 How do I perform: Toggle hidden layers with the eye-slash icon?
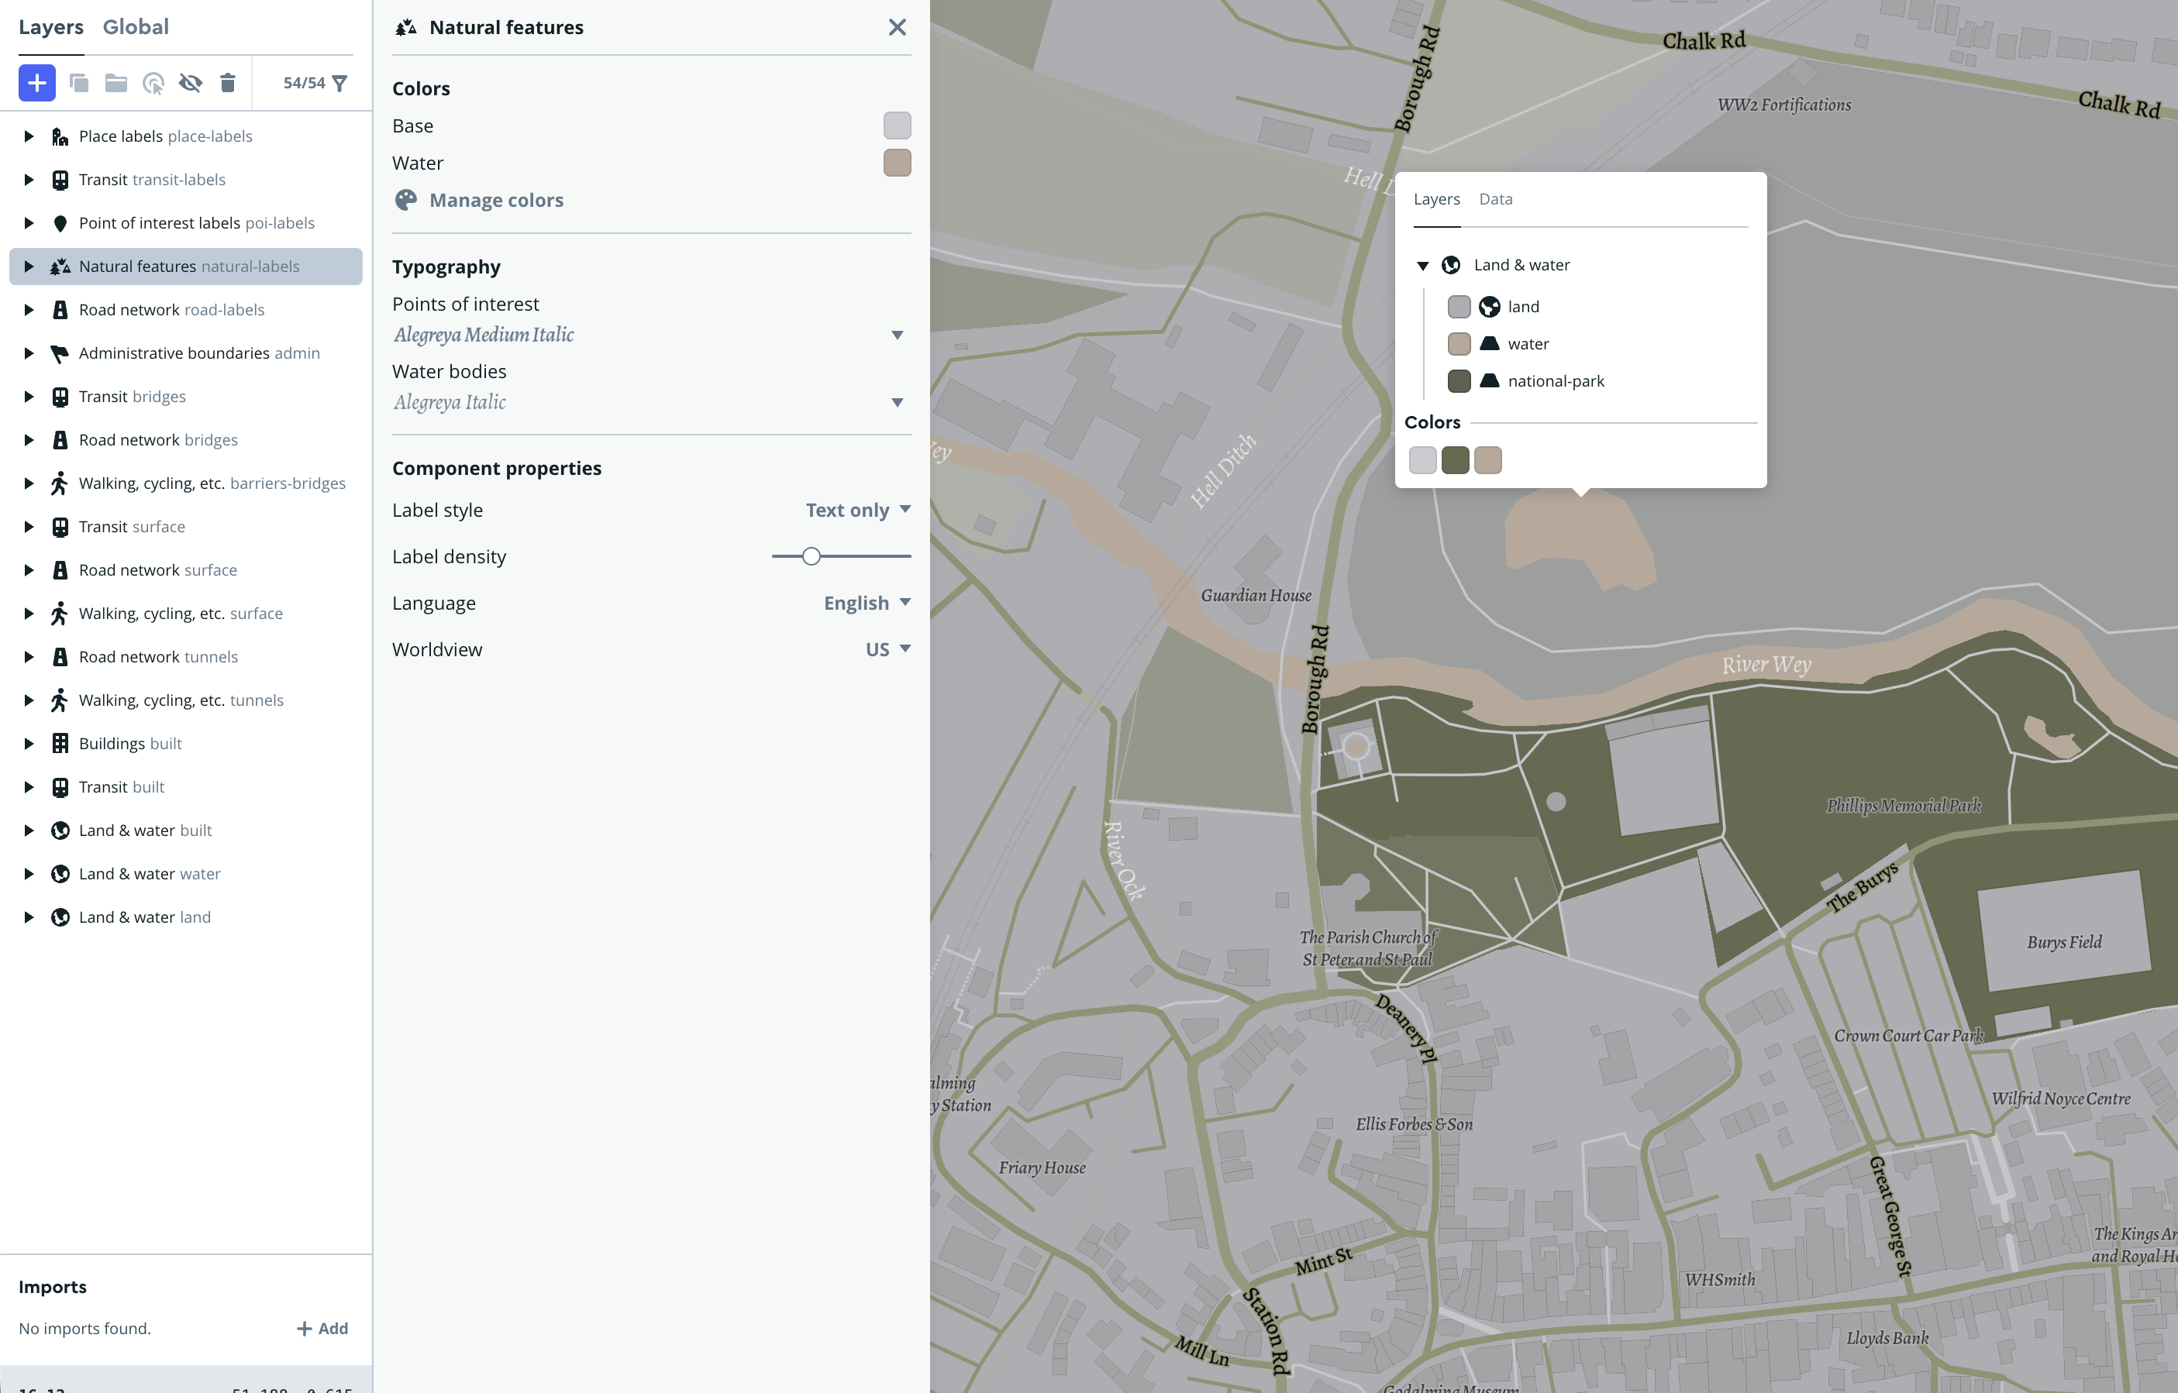coord(190,83)
